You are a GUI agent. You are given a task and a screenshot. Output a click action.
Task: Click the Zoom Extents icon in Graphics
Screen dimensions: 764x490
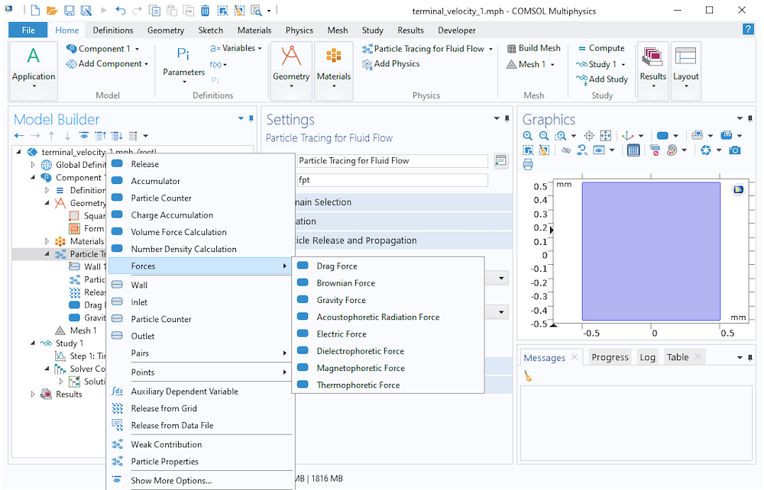click(606, 136)
